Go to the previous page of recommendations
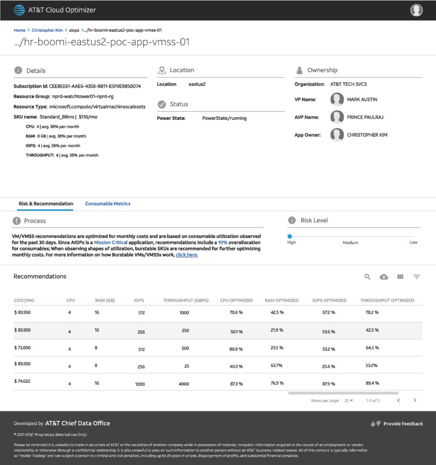The image size is (436, 465). [x=398, y=400]
